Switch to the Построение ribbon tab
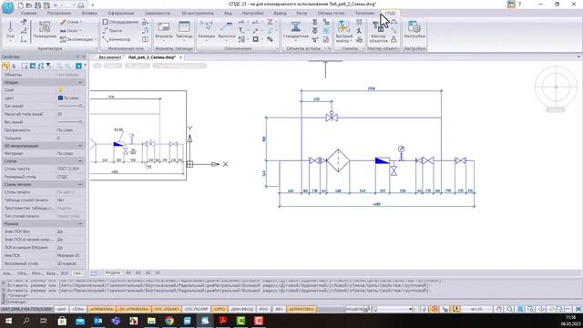 [58, 13]
